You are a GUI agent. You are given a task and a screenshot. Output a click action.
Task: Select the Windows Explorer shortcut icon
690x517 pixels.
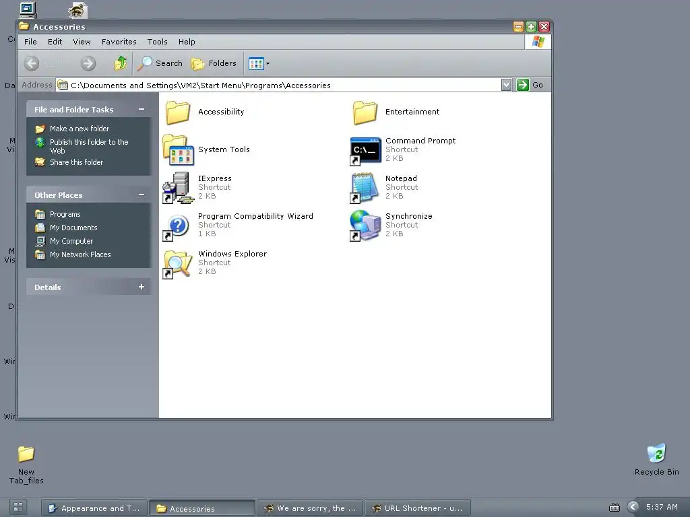[x=178, y=264]
